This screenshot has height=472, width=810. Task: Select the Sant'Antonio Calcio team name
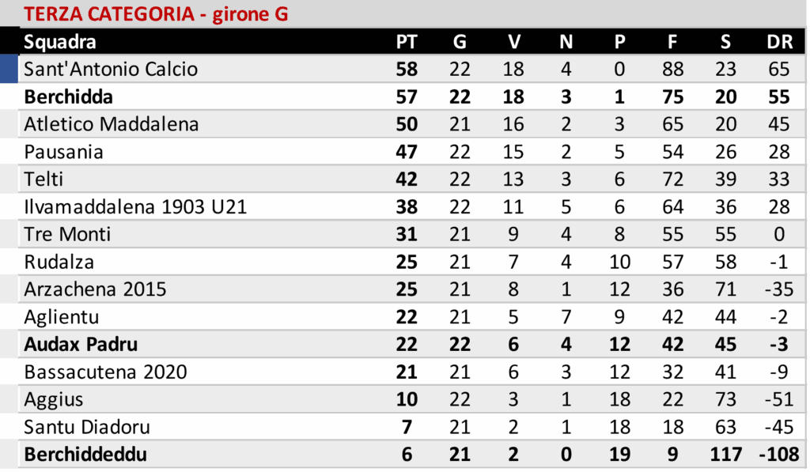111,70
